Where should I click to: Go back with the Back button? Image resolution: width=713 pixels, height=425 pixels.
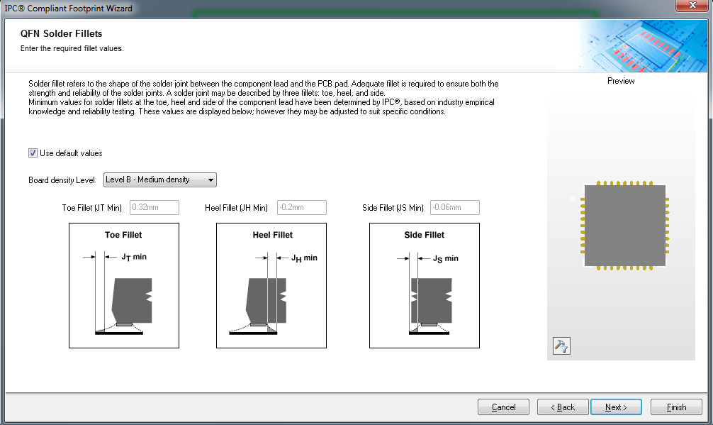pos(562,407)
